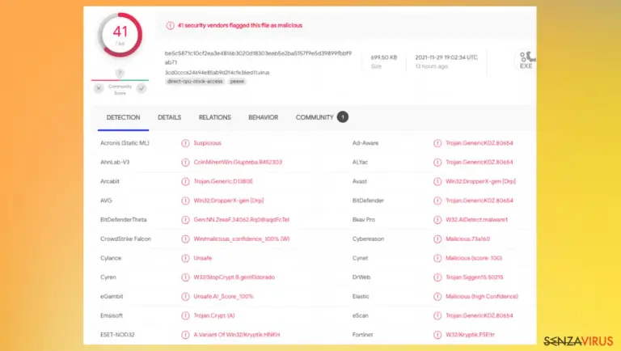Switch to the DETAILS tab

coord(169,117)
